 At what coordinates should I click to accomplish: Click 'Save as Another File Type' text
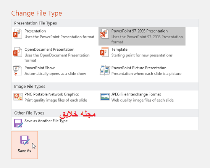(x=46, y=121)
